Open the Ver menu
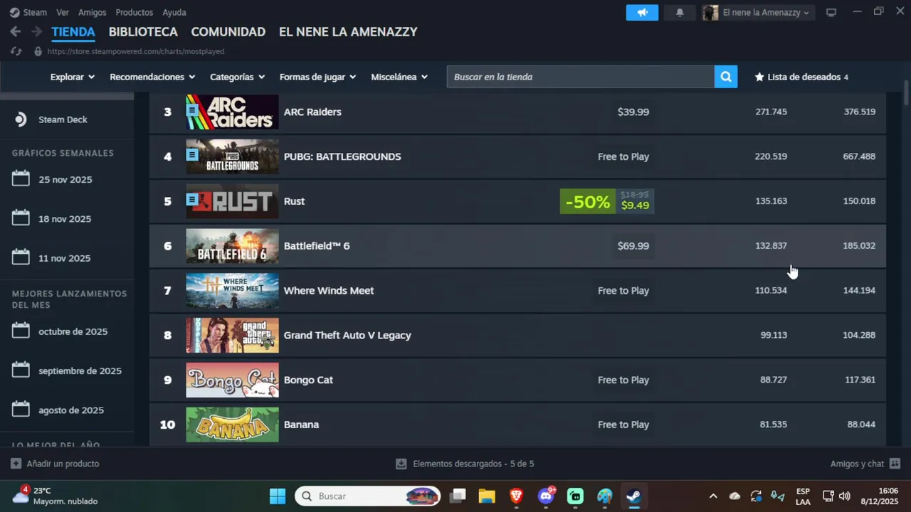This screenshot has height=512, width=911. coord(63,12)
